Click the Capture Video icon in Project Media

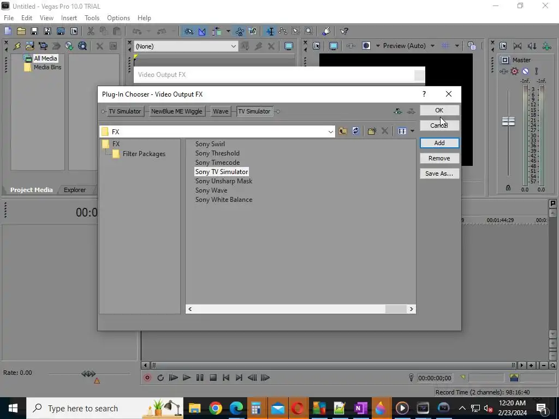click(x=43, y=46)
